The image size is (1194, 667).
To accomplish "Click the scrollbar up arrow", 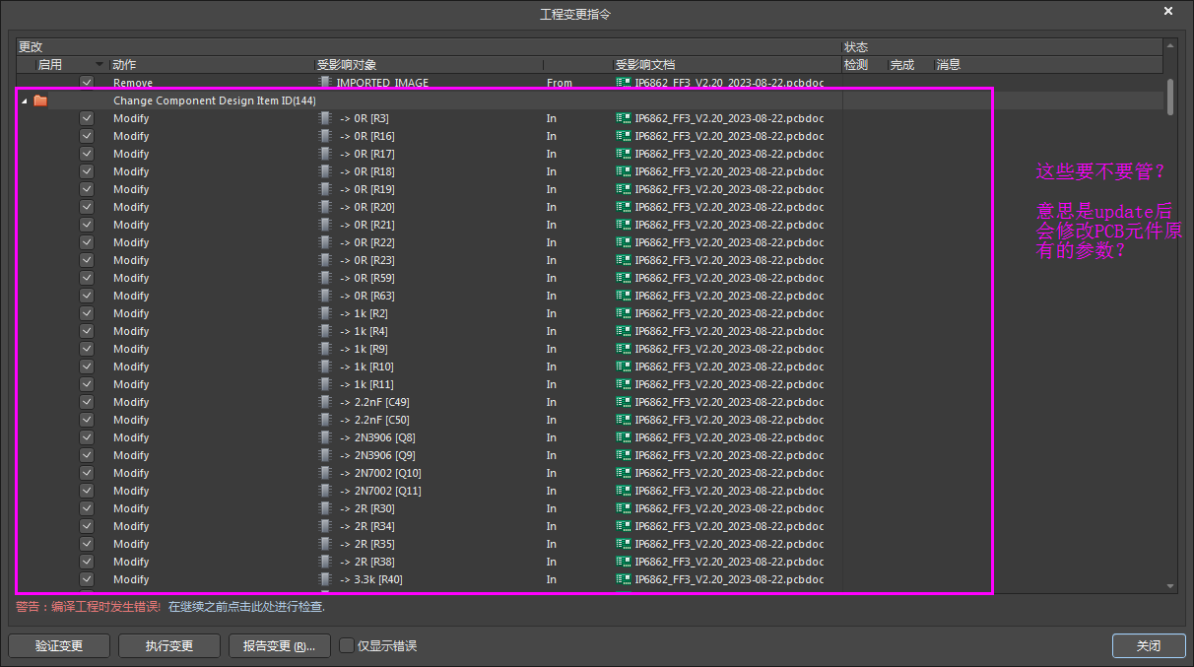I will [x=1170, y=45].
